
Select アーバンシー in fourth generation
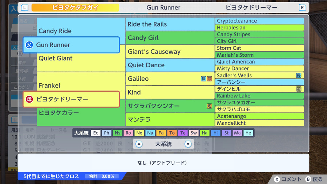259,82
